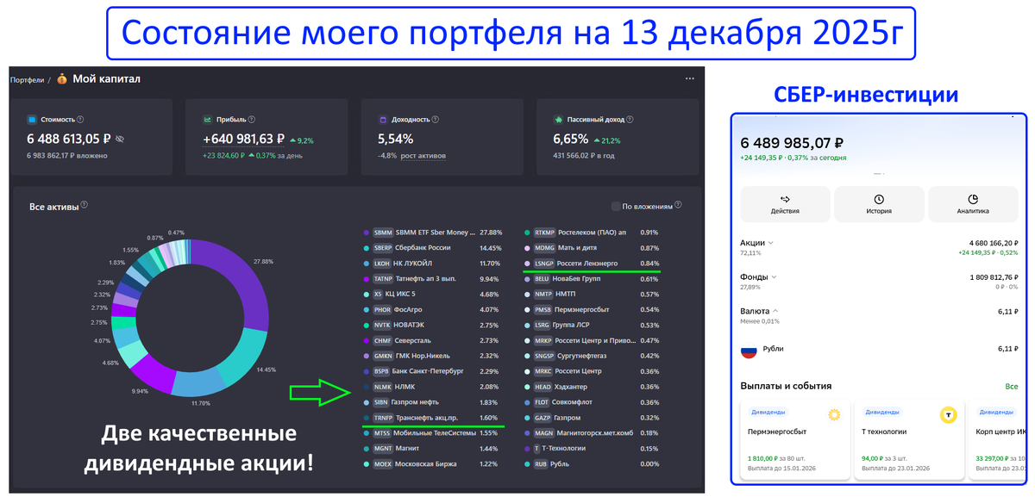The height and width of the screenshot is (503, 1035).
Task: Click the ГМК Нор.Никель legend row
Action: 433,356
